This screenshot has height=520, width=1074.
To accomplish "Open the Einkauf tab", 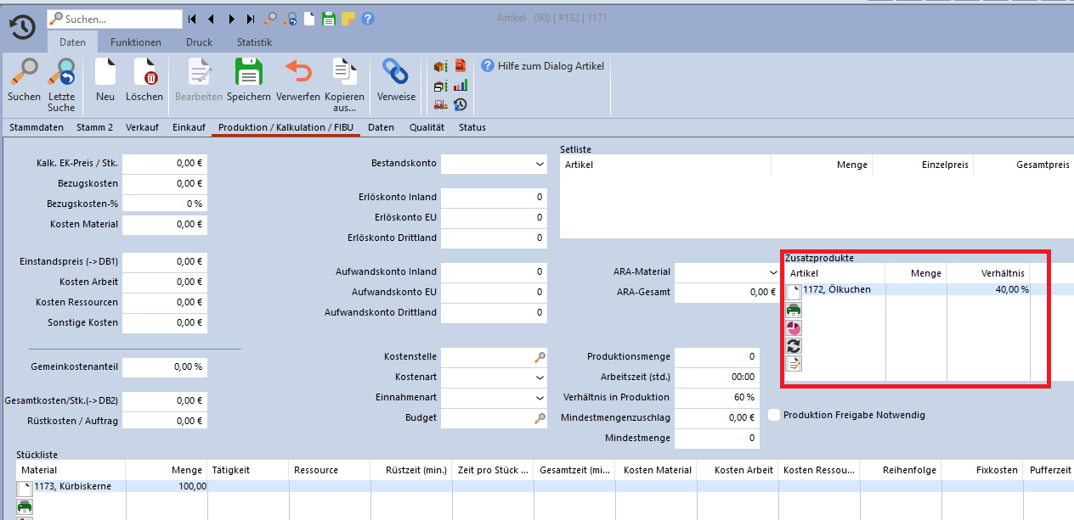I will [189, 127].
